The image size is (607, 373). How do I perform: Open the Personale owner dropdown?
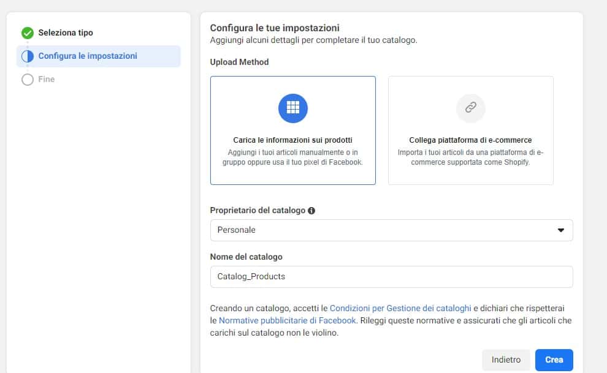[391, 230]
